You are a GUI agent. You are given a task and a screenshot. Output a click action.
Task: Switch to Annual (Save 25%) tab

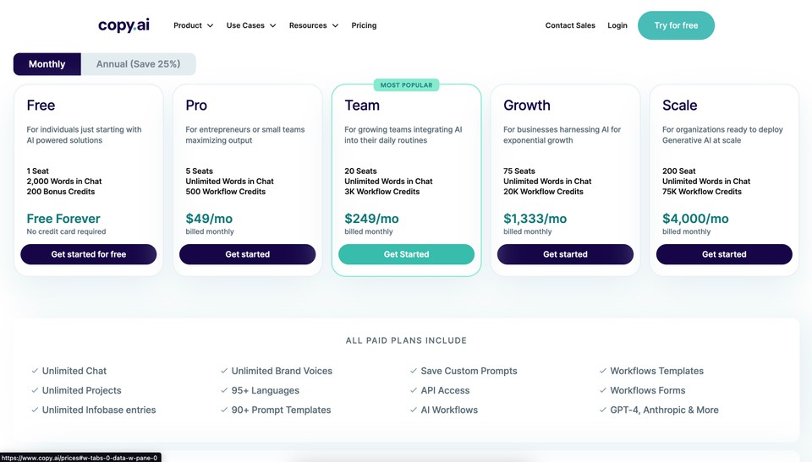tap(138, 64)
